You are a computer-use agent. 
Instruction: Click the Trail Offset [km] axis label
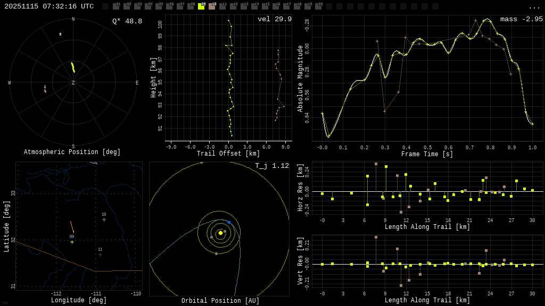228,154
